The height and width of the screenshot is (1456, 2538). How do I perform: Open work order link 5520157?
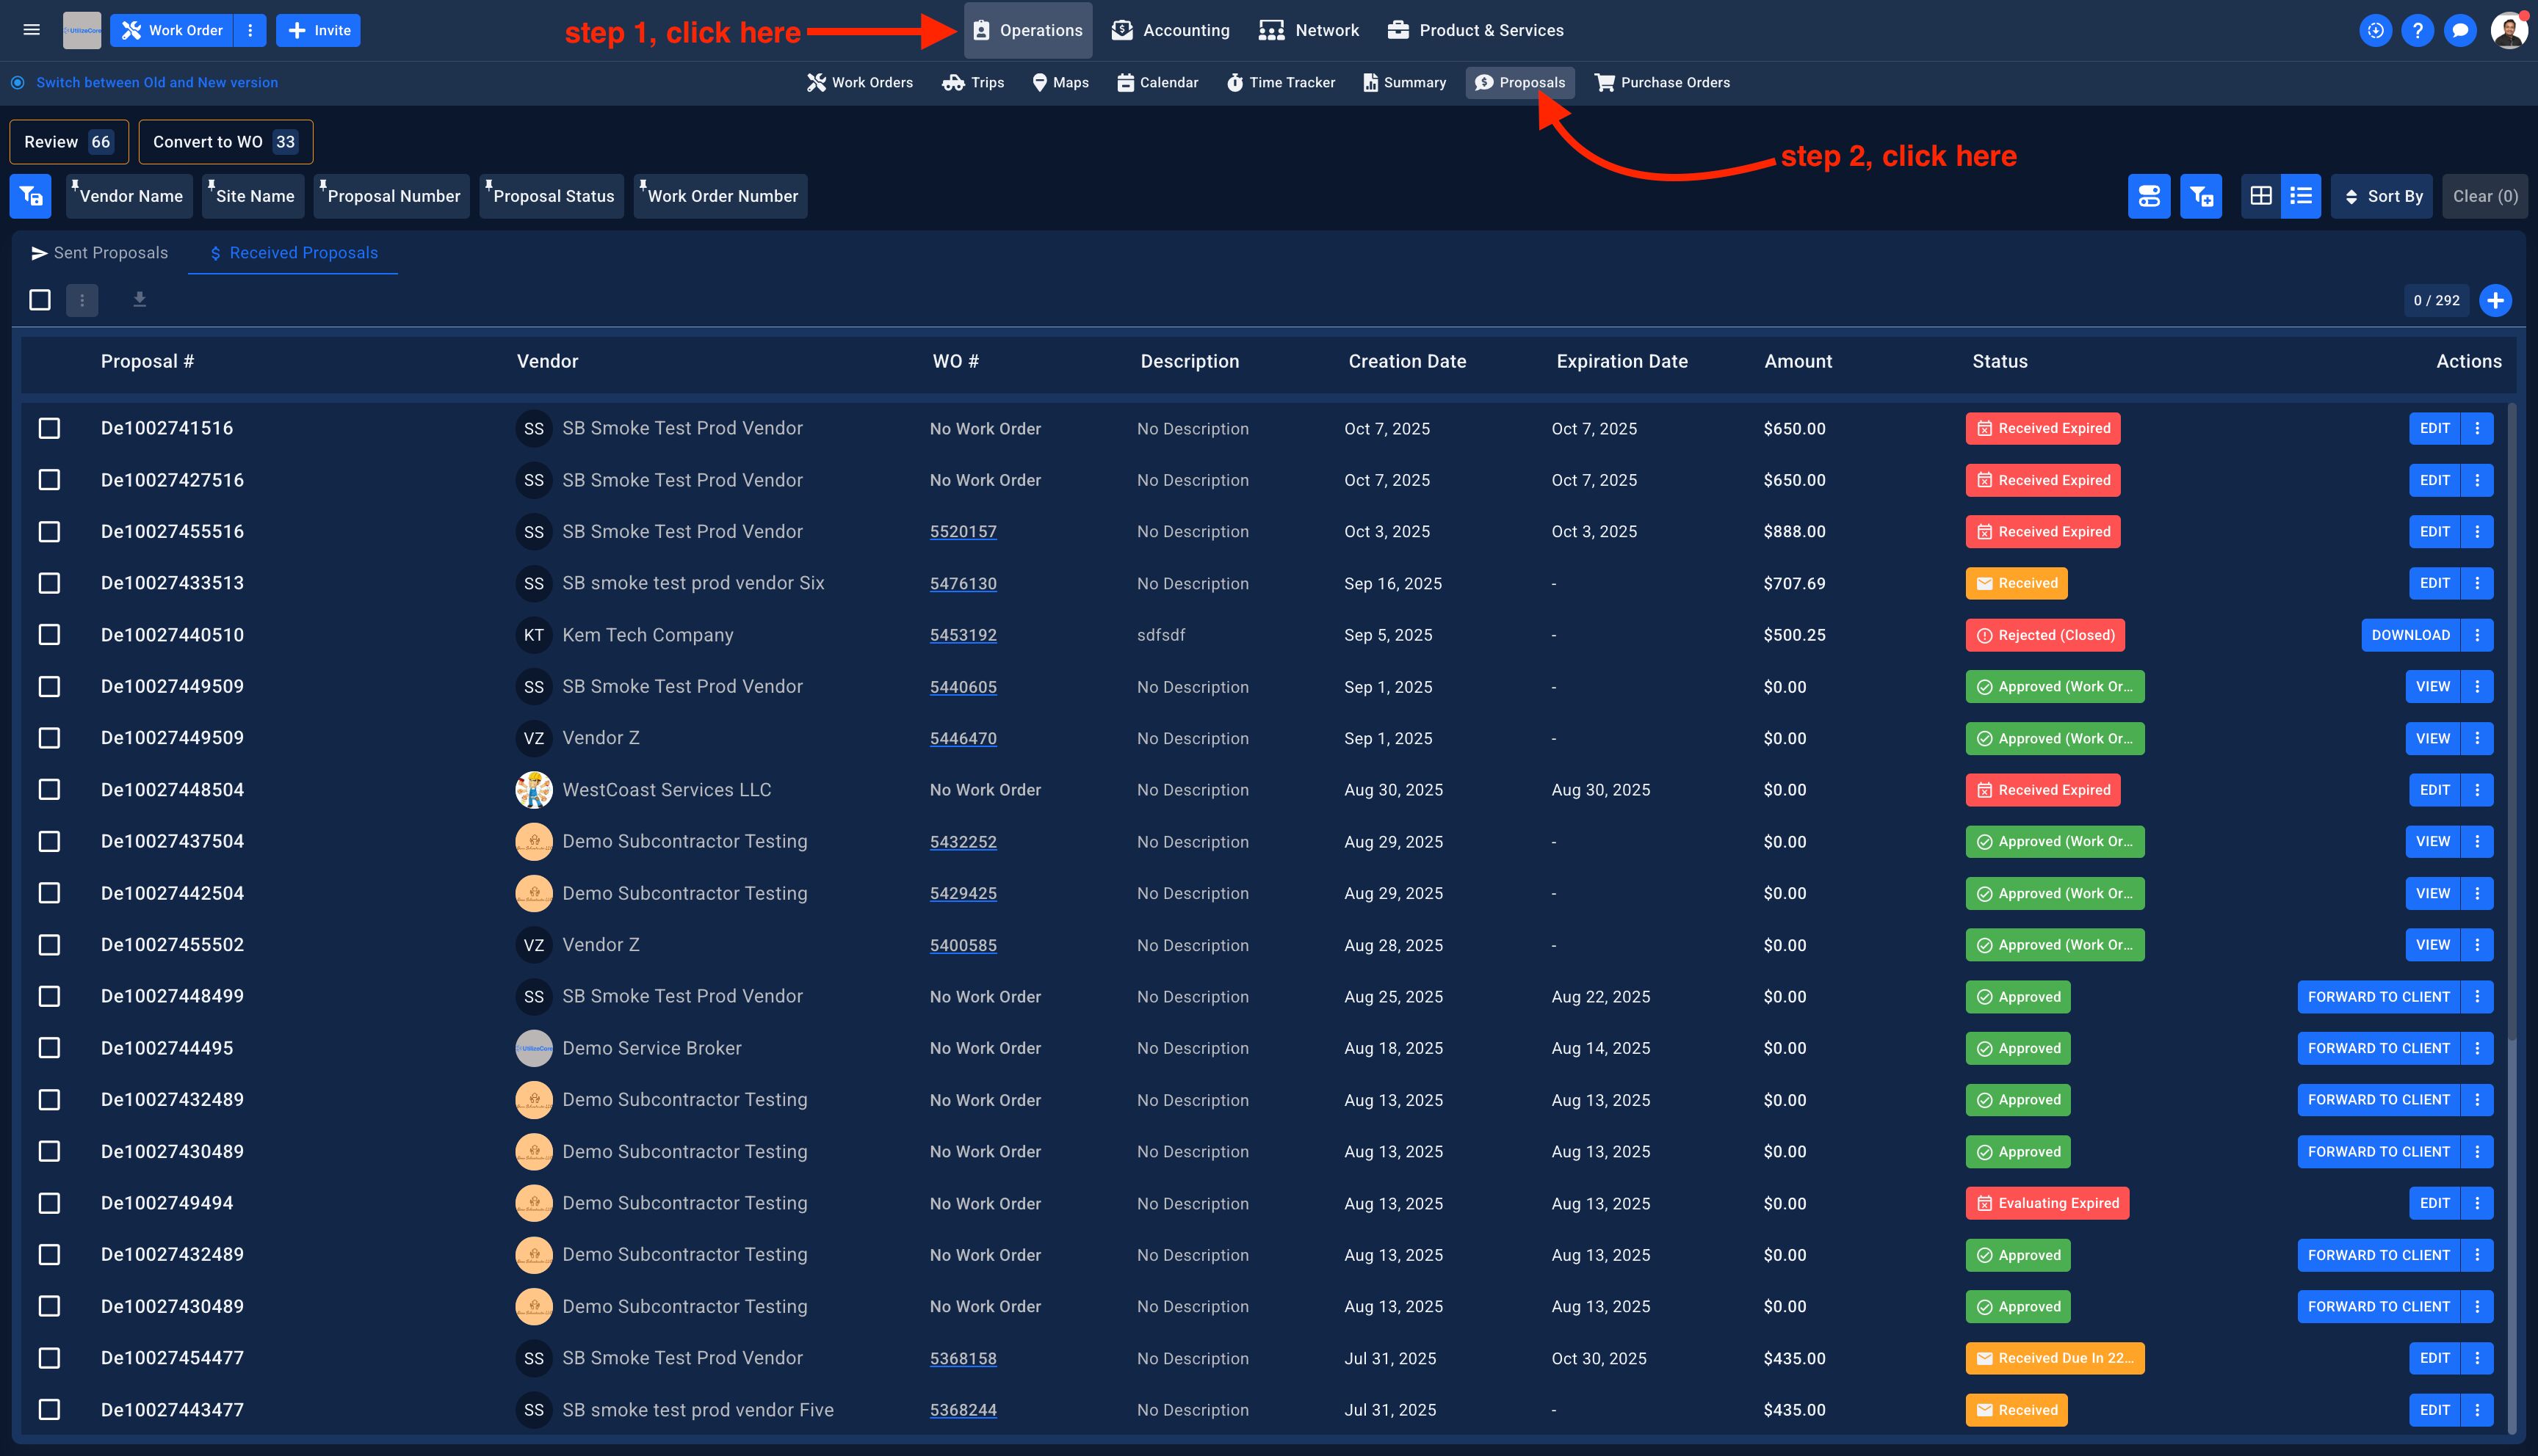pyautogui.click(x=962, y=532)
